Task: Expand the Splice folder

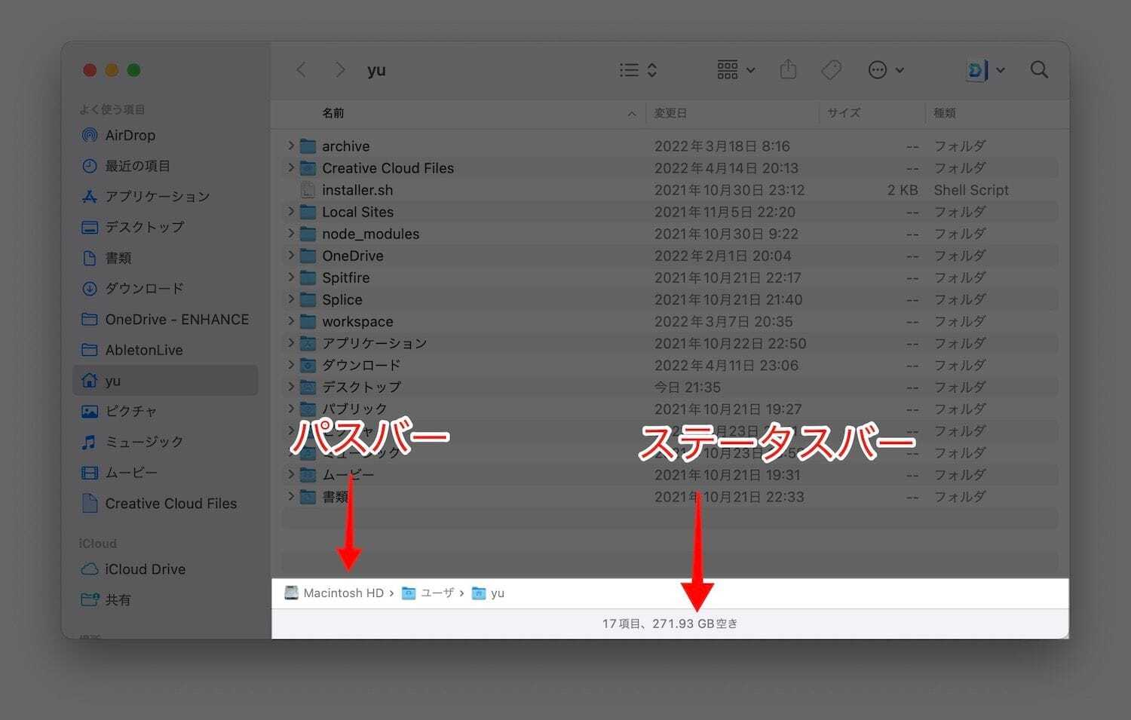Action: click(291, 299)
